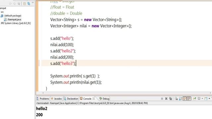
Task: Close the Console tab with its X
Action: (x=94, y=99)
